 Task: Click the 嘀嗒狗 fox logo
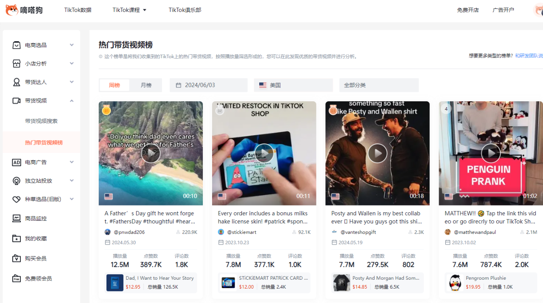click(12, 10)
